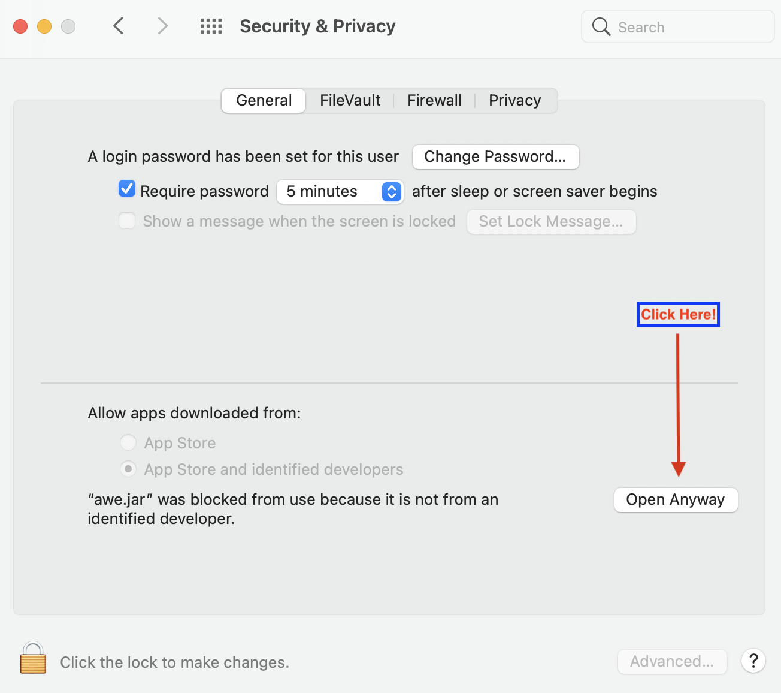Image resolution: width=781 pixels, height=693 pixels.
Task: Click the red close window button
Action: (x=20, y=26)
